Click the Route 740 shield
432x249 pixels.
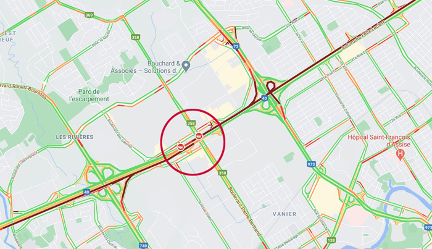point(143,245)
